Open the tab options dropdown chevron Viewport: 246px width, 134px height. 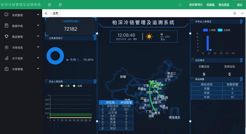tap(242, 13)
